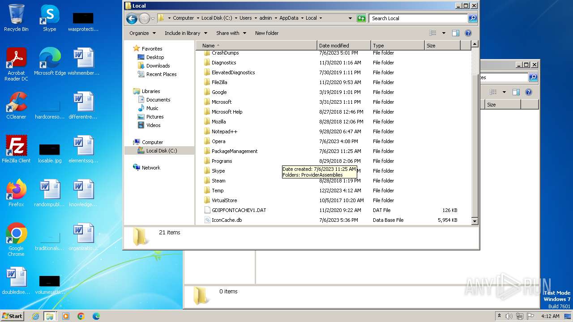Viewport: 573px width, 322px height.
Task: Click the search magnifier icon in Local window
Action: pyautogui.click(x=472, y=18)
